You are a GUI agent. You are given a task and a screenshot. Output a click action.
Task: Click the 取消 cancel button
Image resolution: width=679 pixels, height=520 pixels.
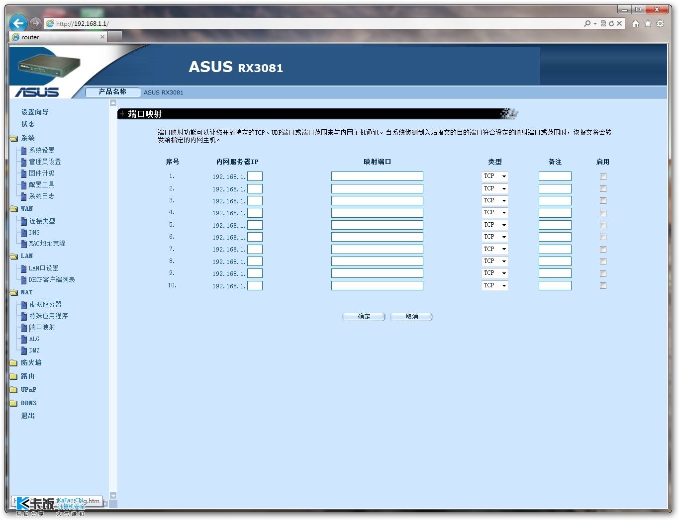tap(411, 317)
